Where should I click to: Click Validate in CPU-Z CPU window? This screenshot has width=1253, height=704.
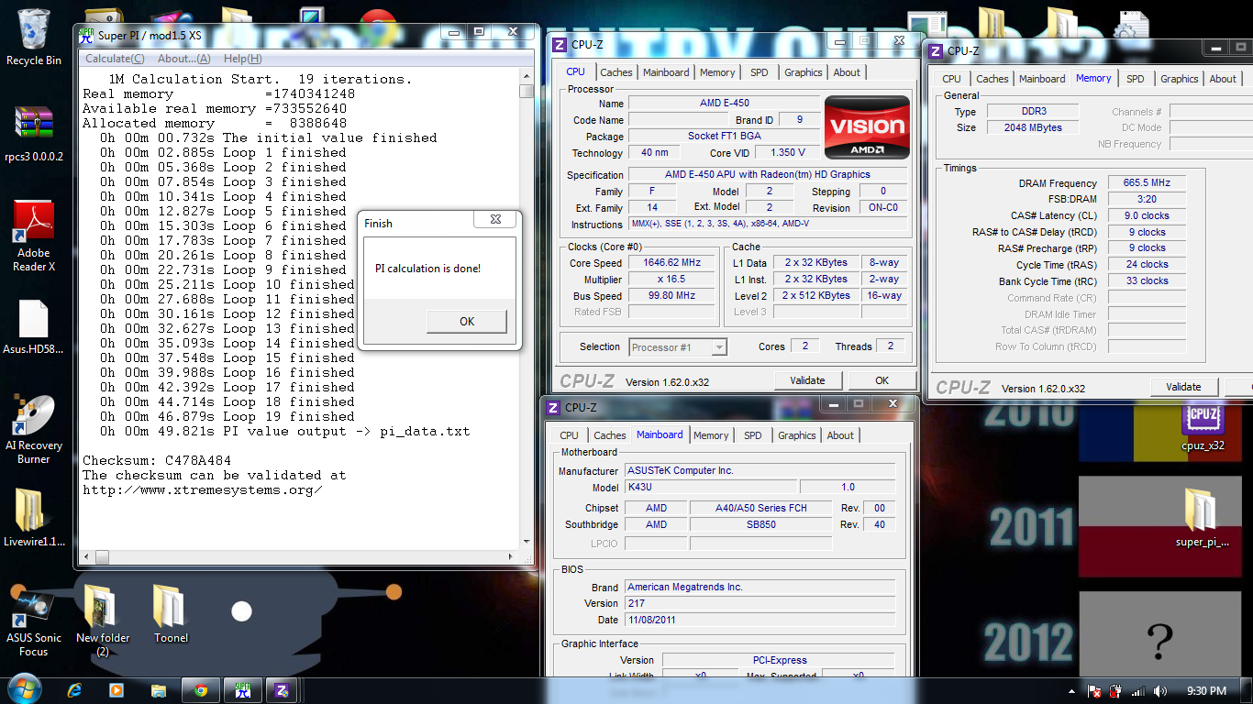pos(807,380)
